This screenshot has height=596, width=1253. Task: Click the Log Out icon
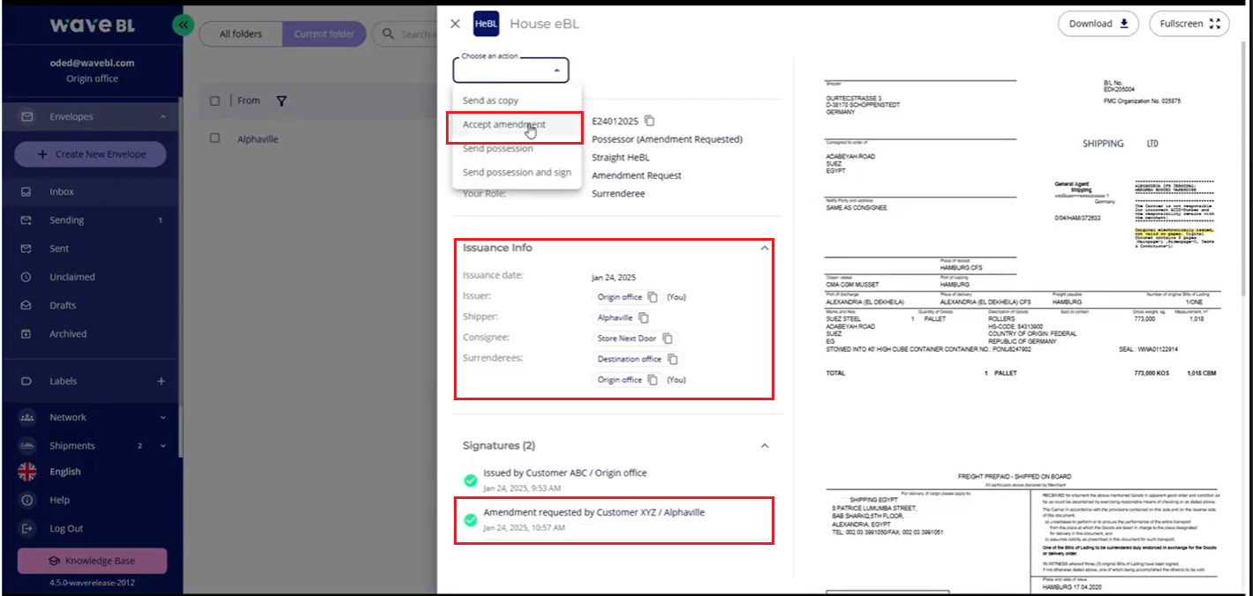27,528
